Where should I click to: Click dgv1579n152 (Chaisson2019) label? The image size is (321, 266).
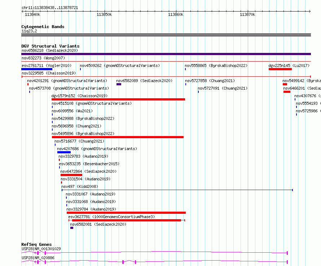pyautogui.click(x=79, y=96)
